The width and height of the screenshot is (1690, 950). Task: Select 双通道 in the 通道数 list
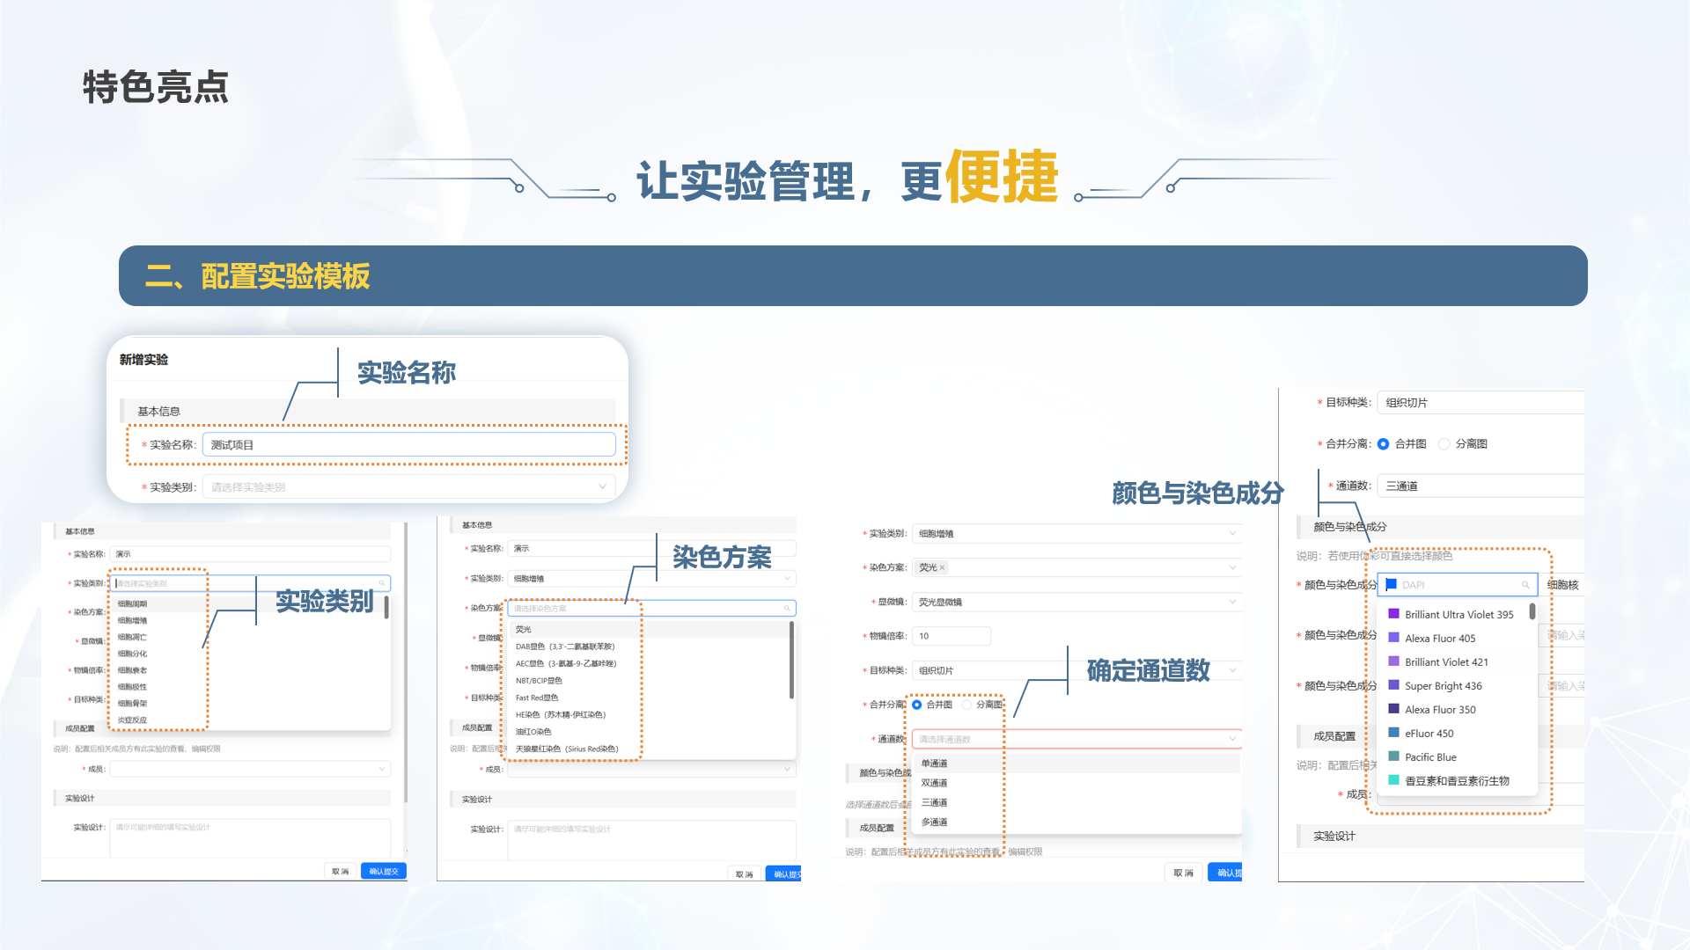pos(935,783)
